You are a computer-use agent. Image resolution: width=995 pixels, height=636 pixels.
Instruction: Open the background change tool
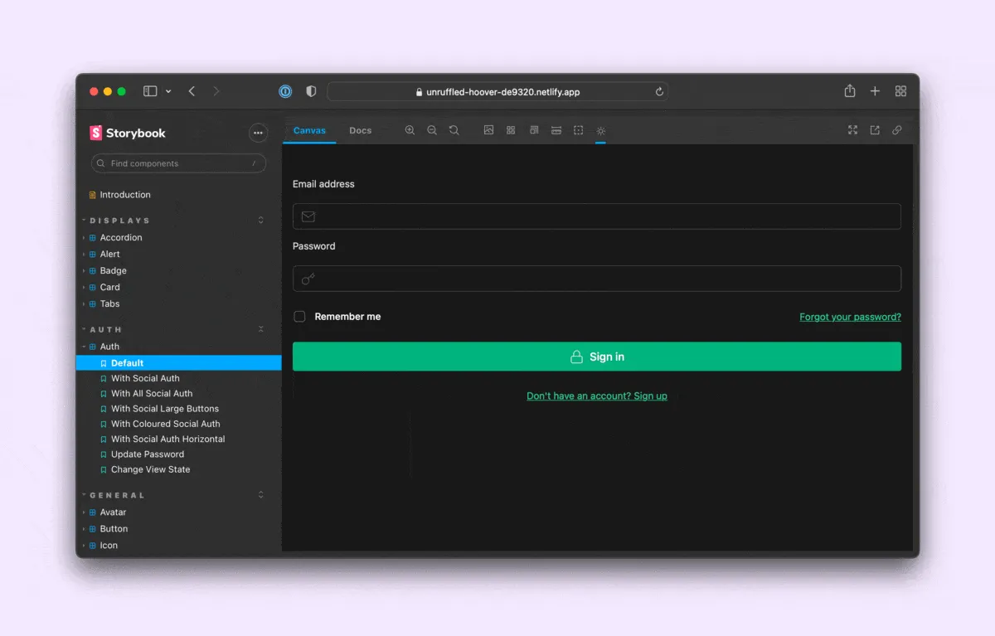[488, 130]
